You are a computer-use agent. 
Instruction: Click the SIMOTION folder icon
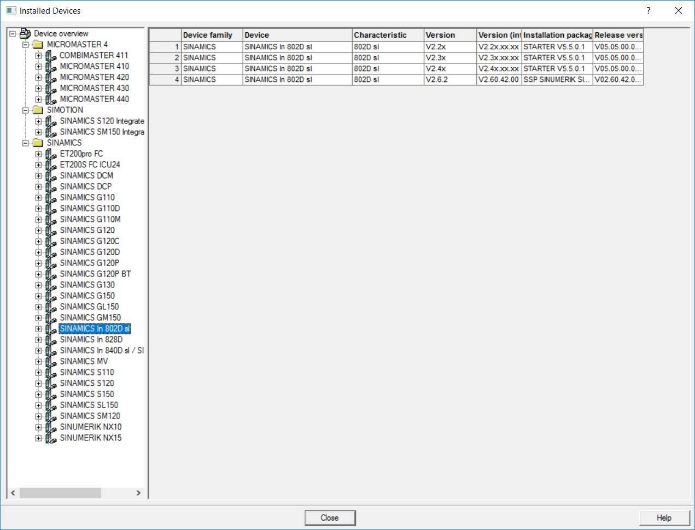click(38, 110)
